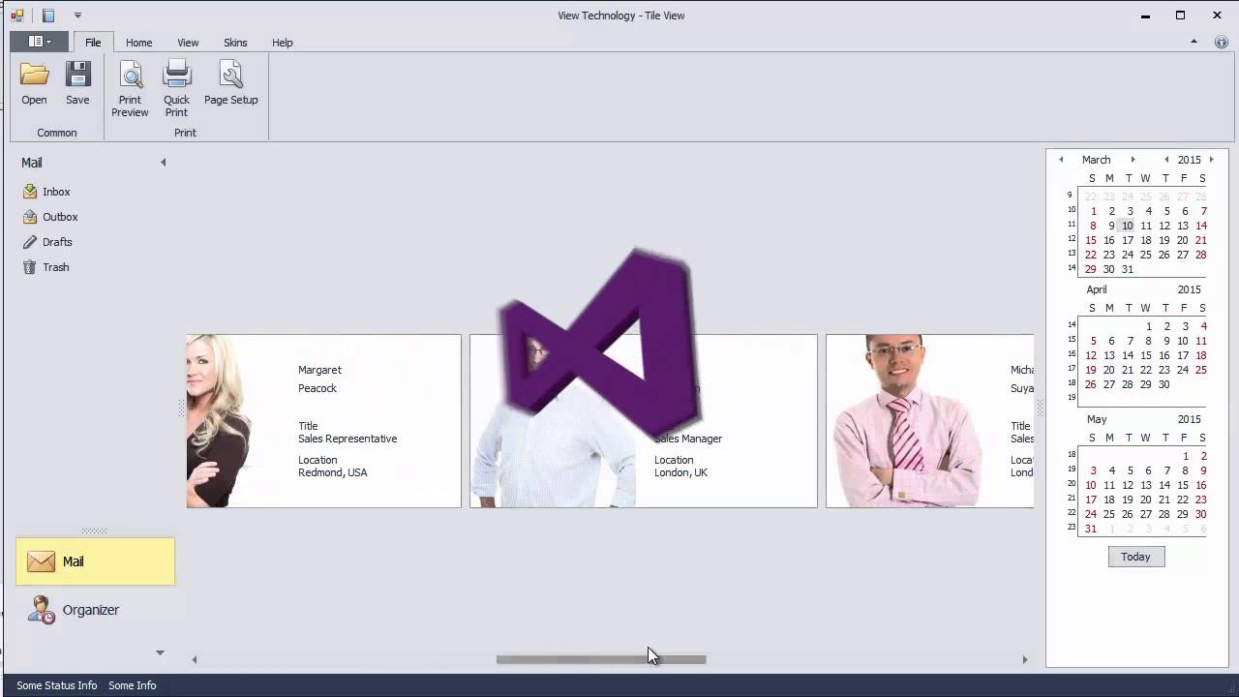1239x697 pixels.
Task: Select the Skins ribbon tab
Action: click(x=235, y=43)
